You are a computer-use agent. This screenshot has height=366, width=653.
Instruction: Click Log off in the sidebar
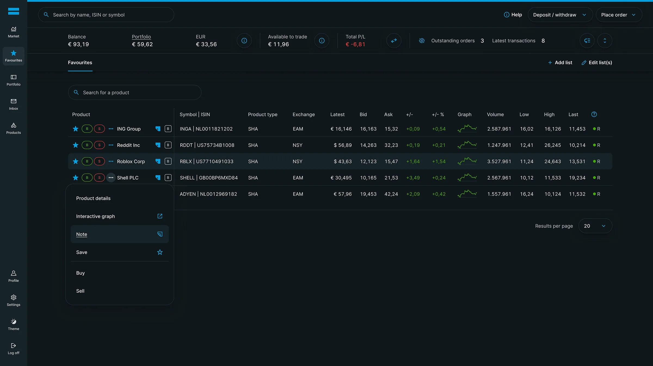coord(13,349)
